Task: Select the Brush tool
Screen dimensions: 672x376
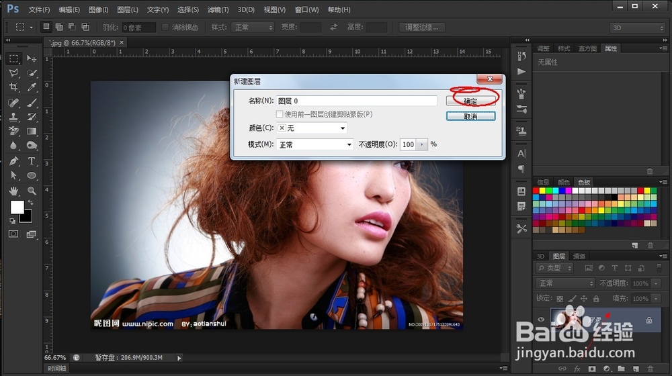Action: pos(32,103)
